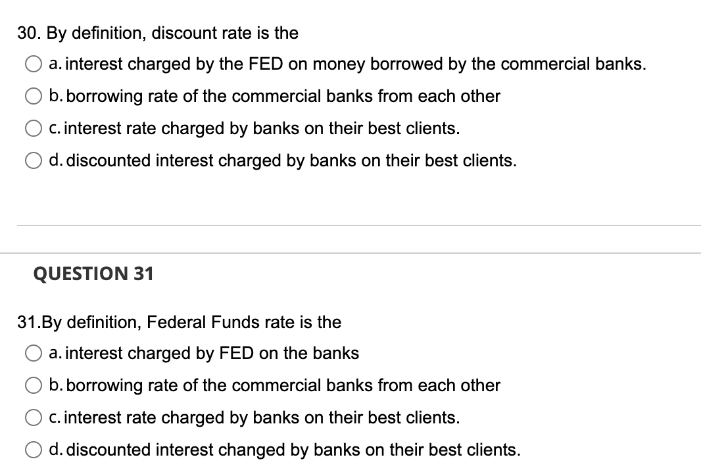Select option d for question 31

tap(34, 450)
